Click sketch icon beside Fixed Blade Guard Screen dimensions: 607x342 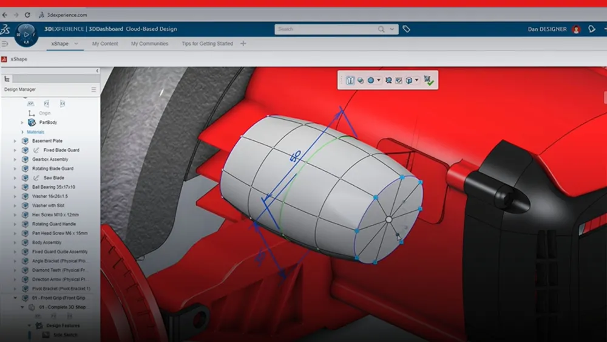click(x=36, y=150)
